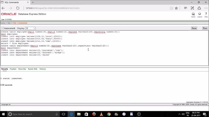Click the Home breadcrumb link
Screen dimensions: 209x117
pyautogui.click(x=3, y=23)
